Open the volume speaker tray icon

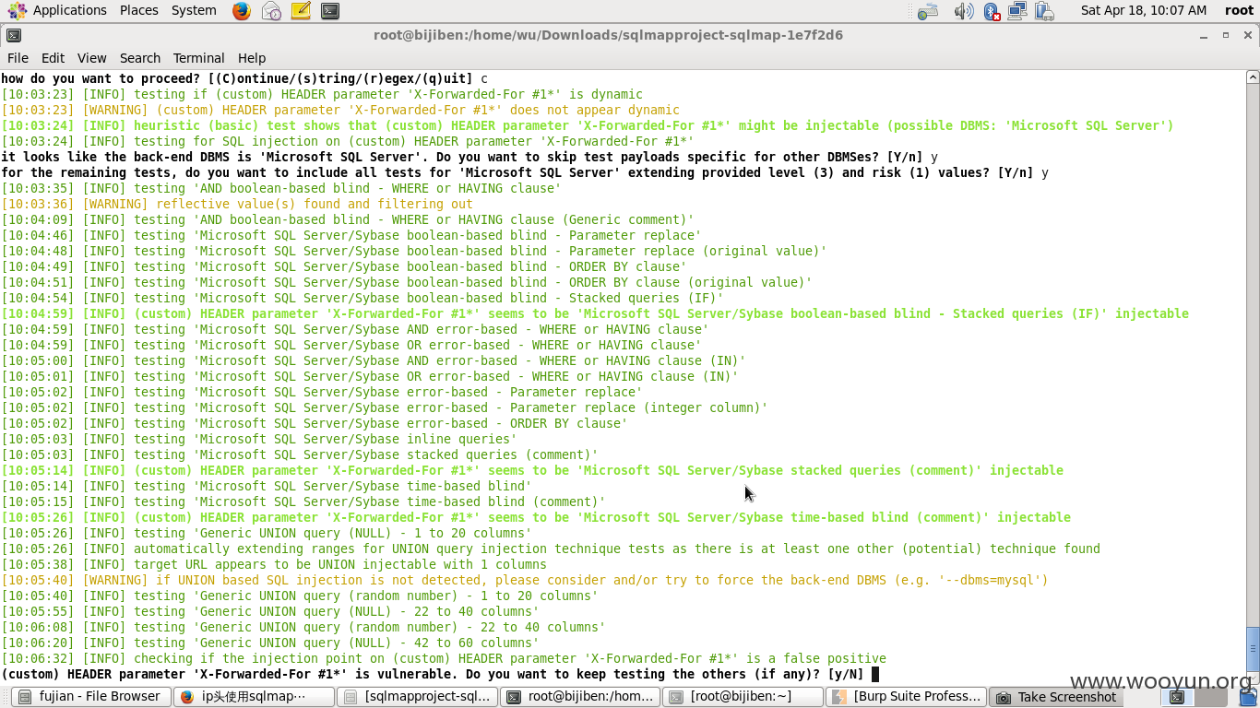tap(963, 11)
